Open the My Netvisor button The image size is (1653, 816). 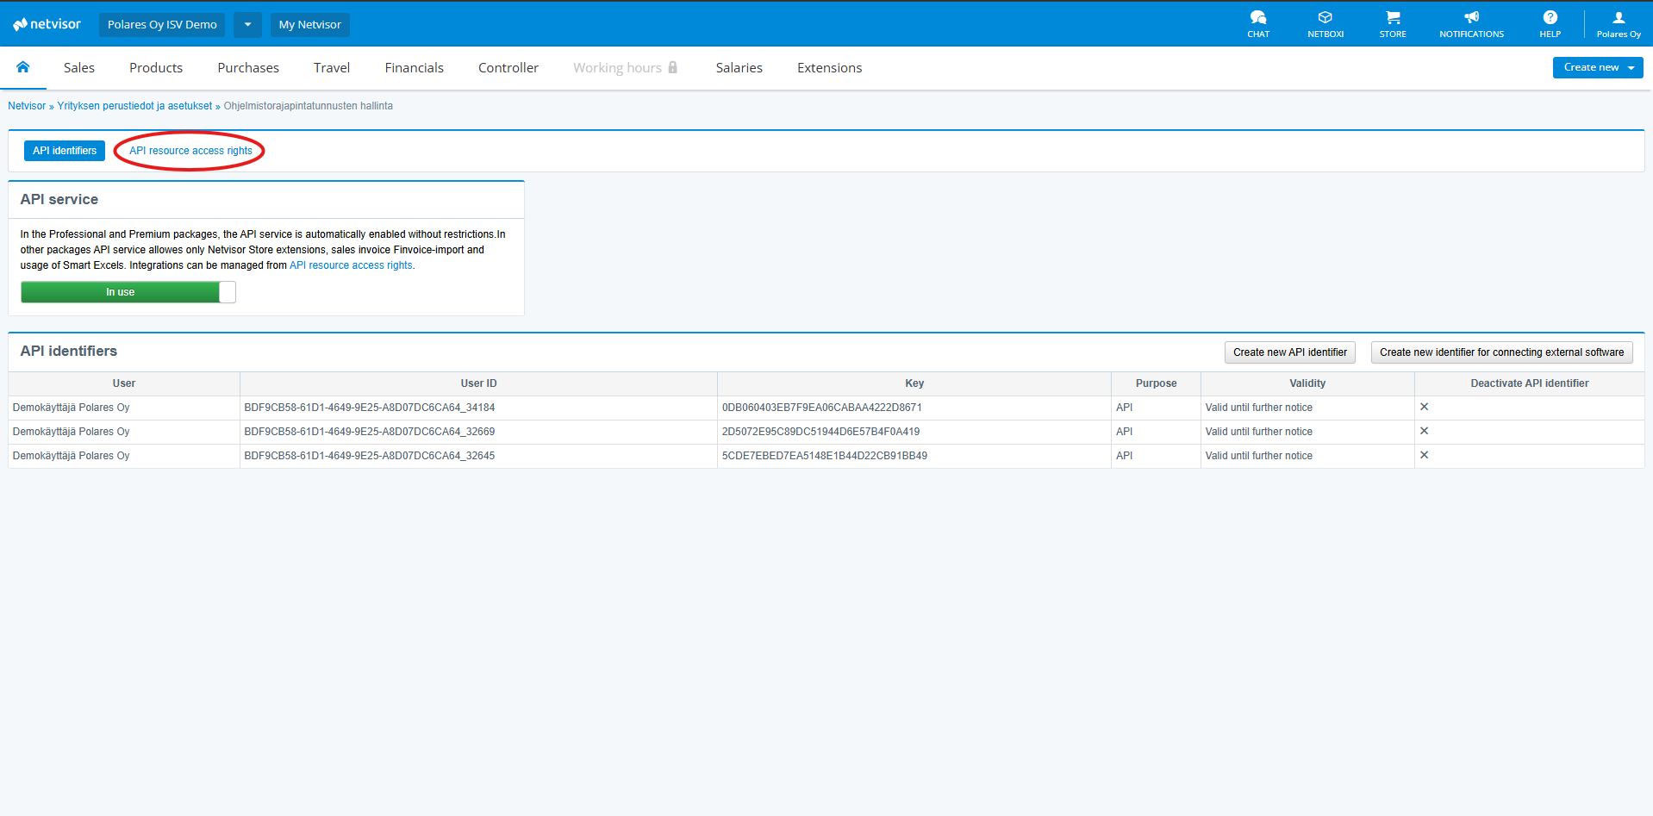tap(309, 24)
